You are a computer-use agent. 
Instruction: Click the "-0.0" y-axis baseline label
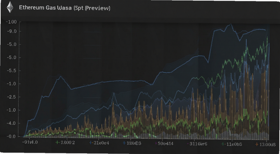(x=12, y=136)
